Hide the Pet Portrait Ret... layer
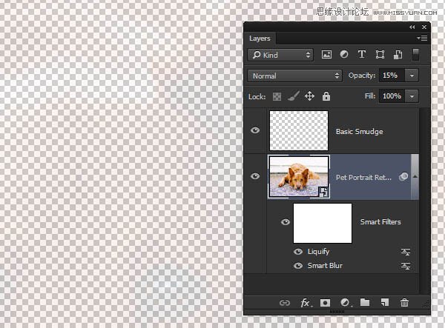 click(255, 176)
